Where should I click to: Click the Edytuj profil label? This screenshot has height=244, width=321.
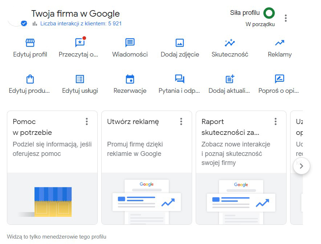(30, 54)
